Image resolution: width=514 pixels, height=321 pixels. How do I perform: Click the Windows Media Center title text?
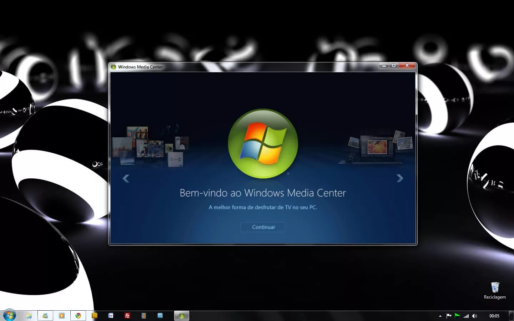[x=140, y=67]
